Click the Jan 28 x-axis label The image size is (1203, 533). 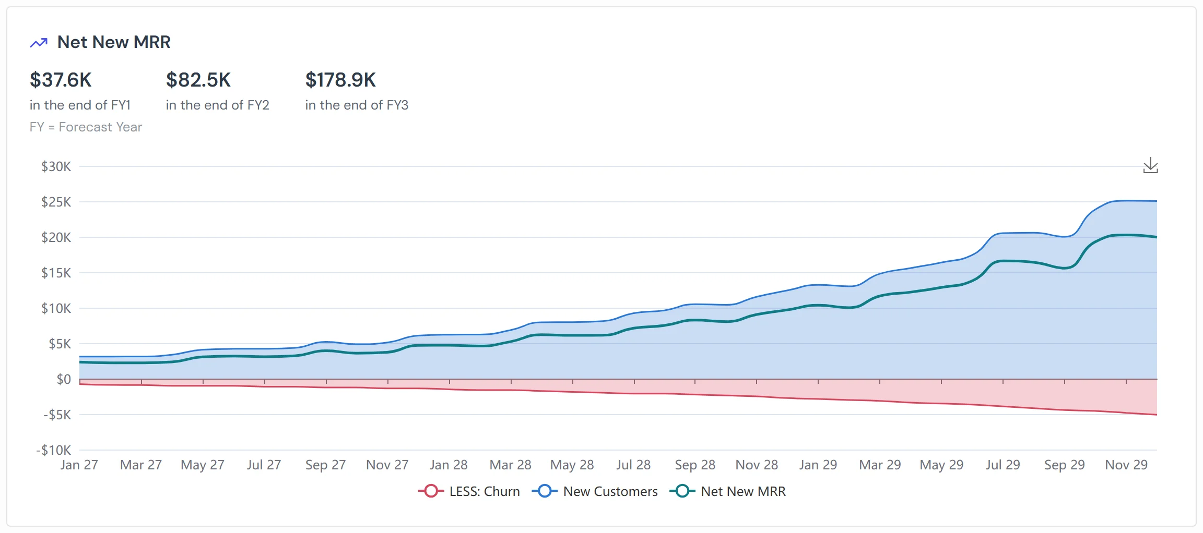click(x=449, y=465)
